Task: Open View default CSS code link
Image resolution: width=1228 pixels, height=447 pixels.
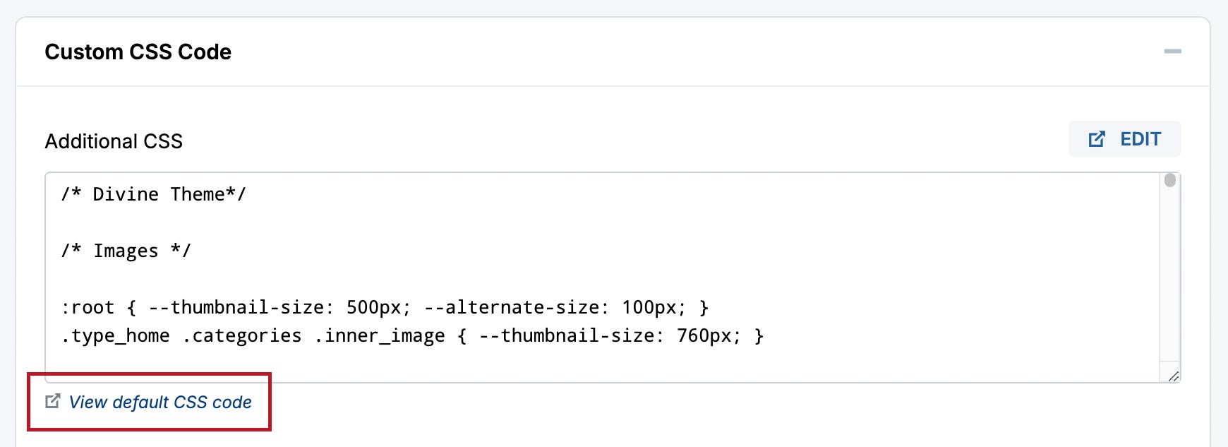Action: coord(160,402)
